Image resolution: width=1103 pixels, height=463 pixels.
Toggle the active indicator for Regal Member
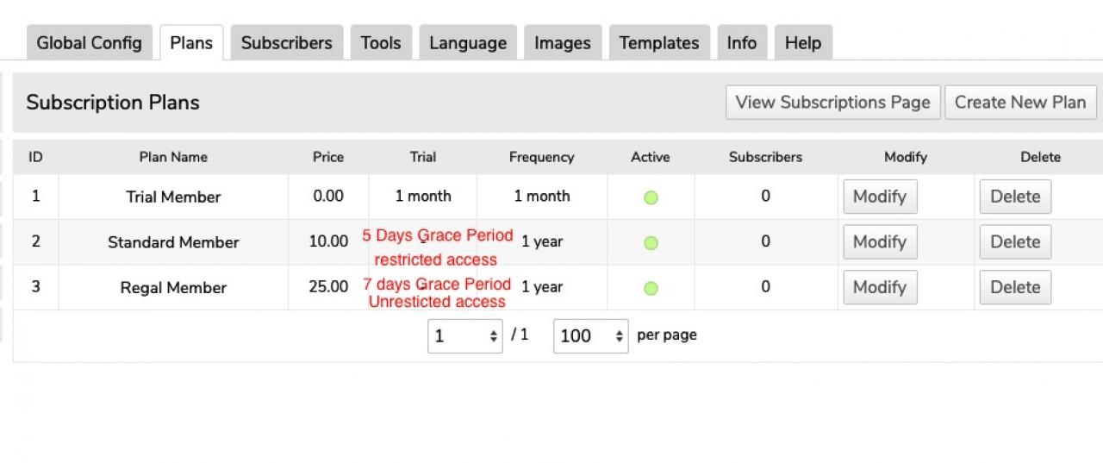651,288
